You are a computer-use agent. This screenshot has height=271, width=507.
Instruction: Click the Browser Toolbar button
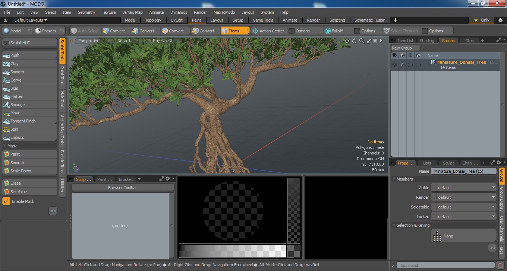click(x=122, y=188)
